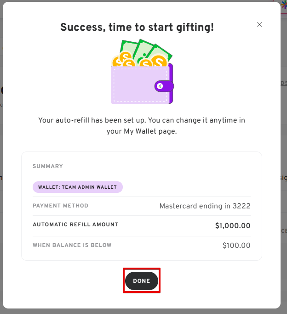
Task: Click the 'When Balance Is Below' label
Action: [72, 245]
